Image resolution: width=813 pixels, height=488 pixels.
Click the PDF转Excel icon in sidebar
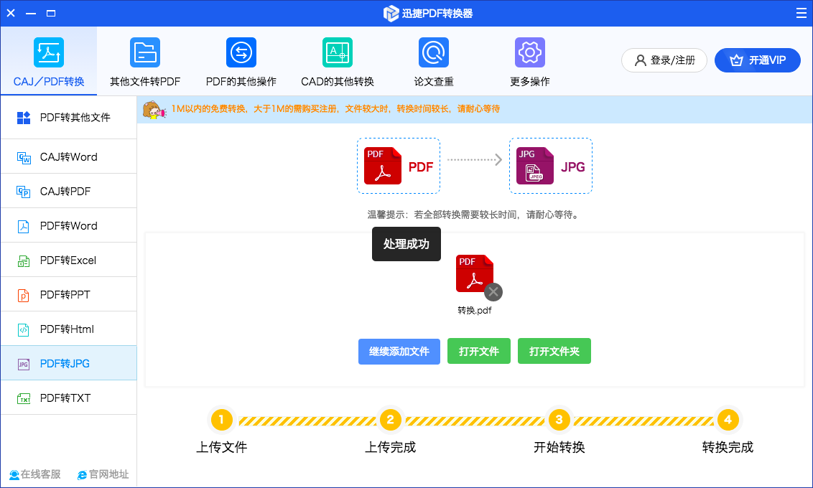23,261
